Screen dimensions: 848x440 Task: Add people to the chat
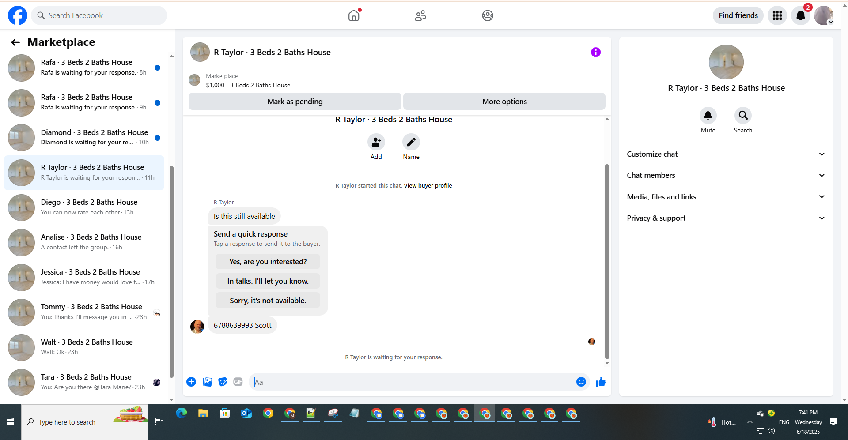pos(376,142)
